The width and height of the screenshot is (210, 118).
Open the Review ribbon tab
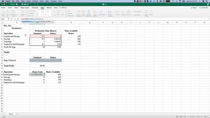tap(49, 8)
